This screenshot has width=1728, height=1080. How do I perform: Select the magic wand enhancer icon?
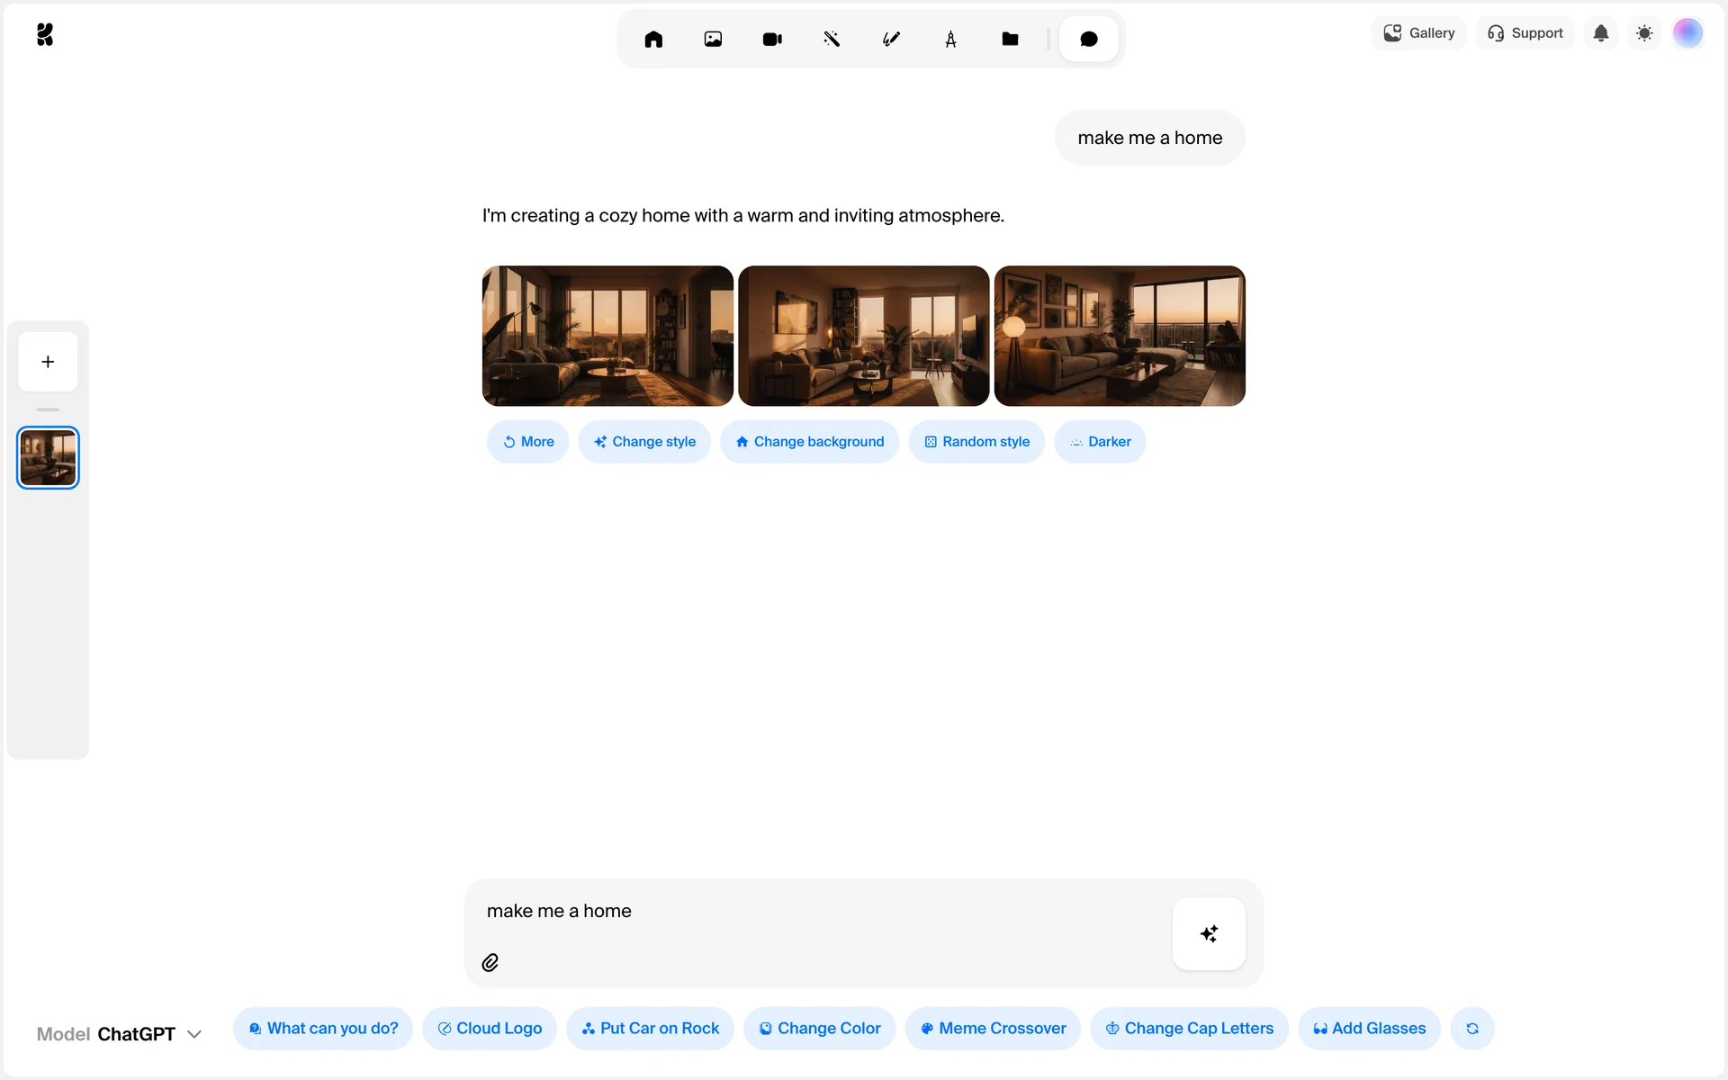(x=832, y=39)
